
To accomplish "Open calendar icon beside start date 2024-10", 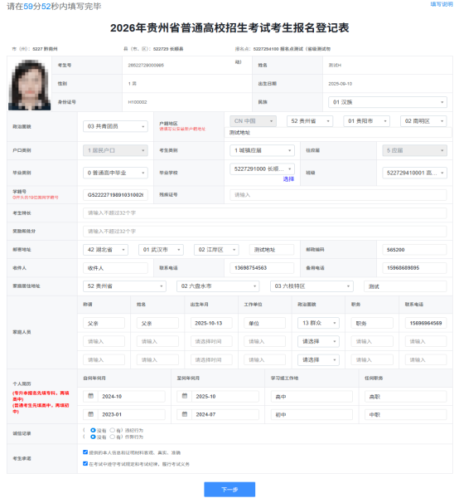I will tap(90, 396).
